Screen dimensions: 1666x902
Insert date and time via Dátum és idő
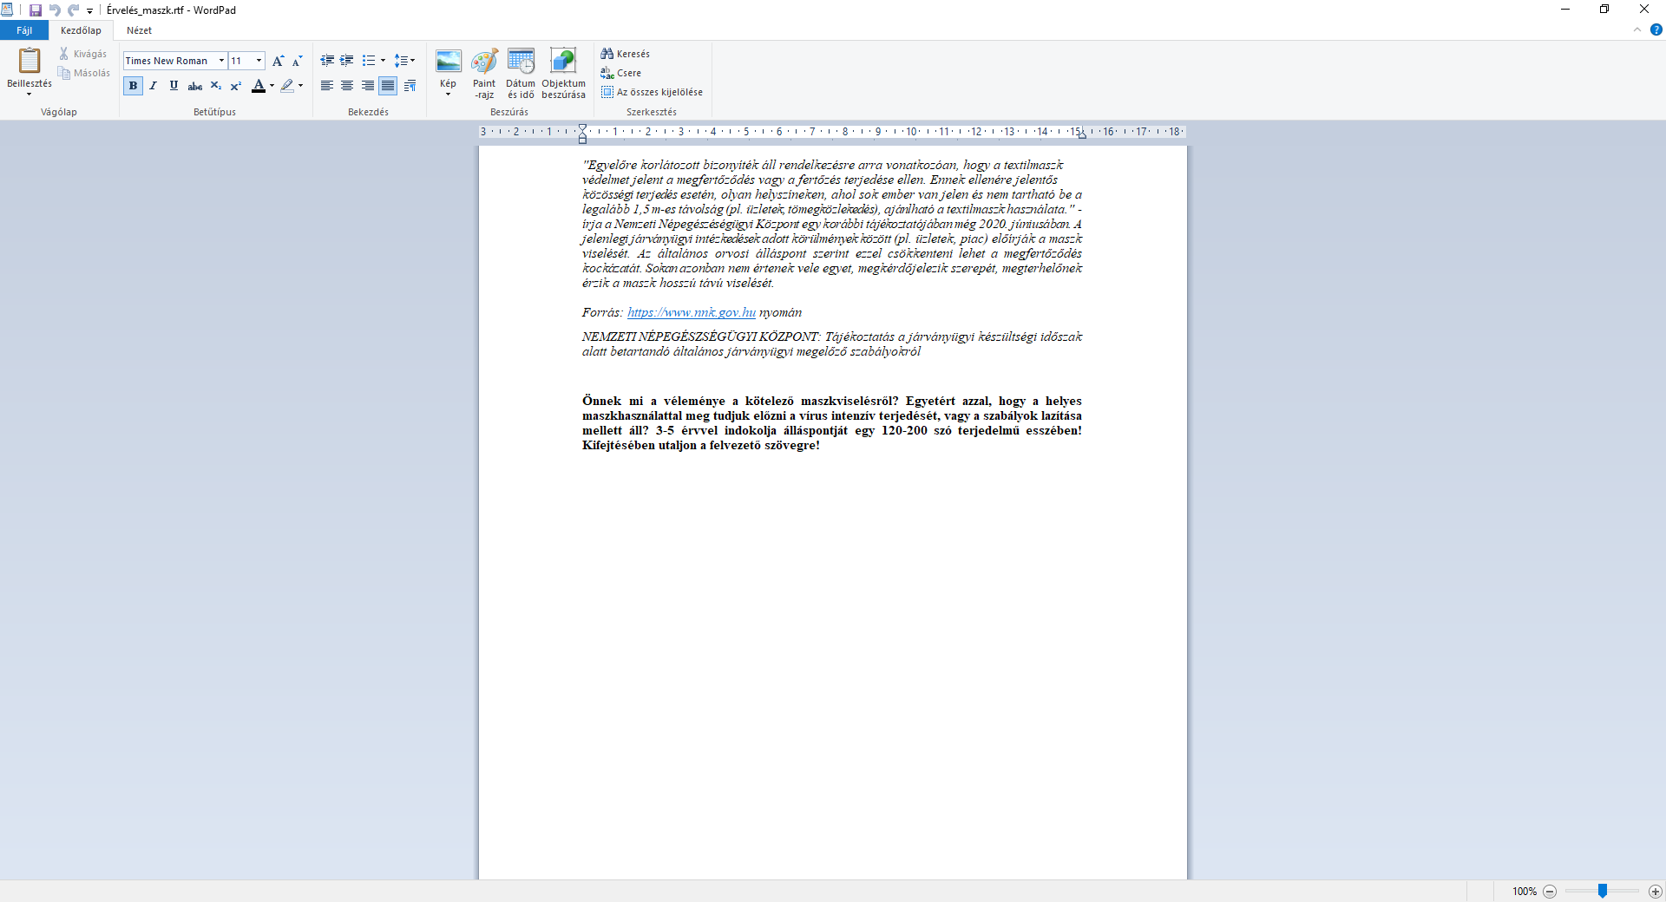521,73
